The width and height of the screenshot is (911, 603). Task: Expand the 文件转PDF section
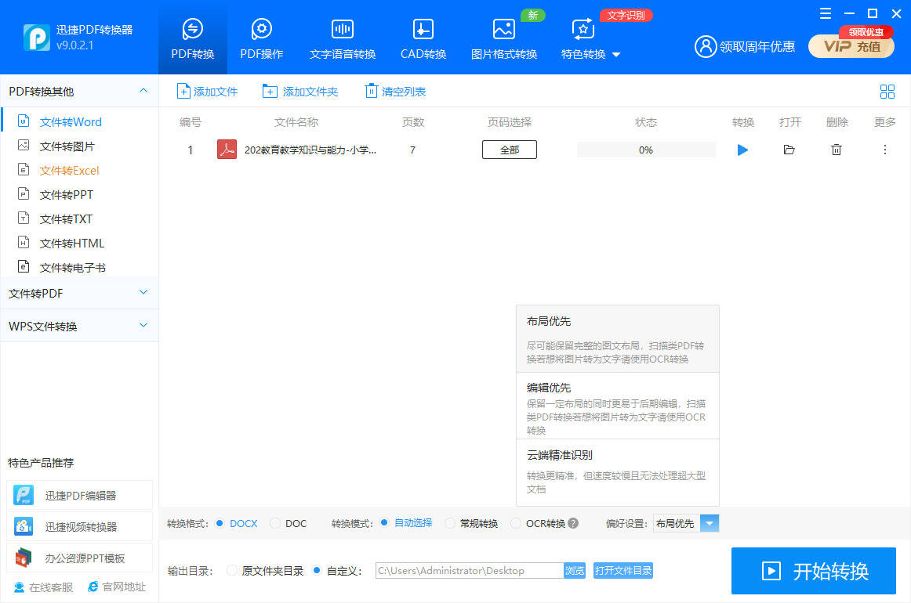[x=79, y=293]
